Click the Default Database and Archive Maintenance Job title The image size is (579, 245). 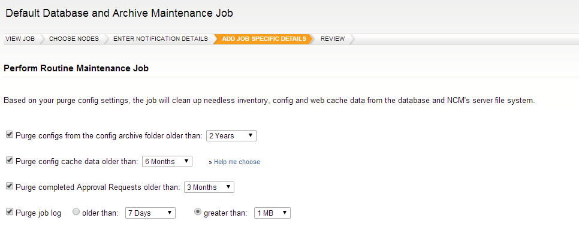tap(119, 13)
